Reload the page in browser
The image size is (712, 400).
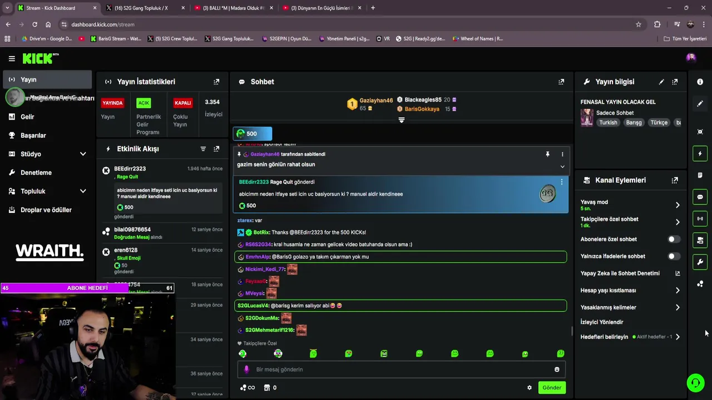(34, 24)
